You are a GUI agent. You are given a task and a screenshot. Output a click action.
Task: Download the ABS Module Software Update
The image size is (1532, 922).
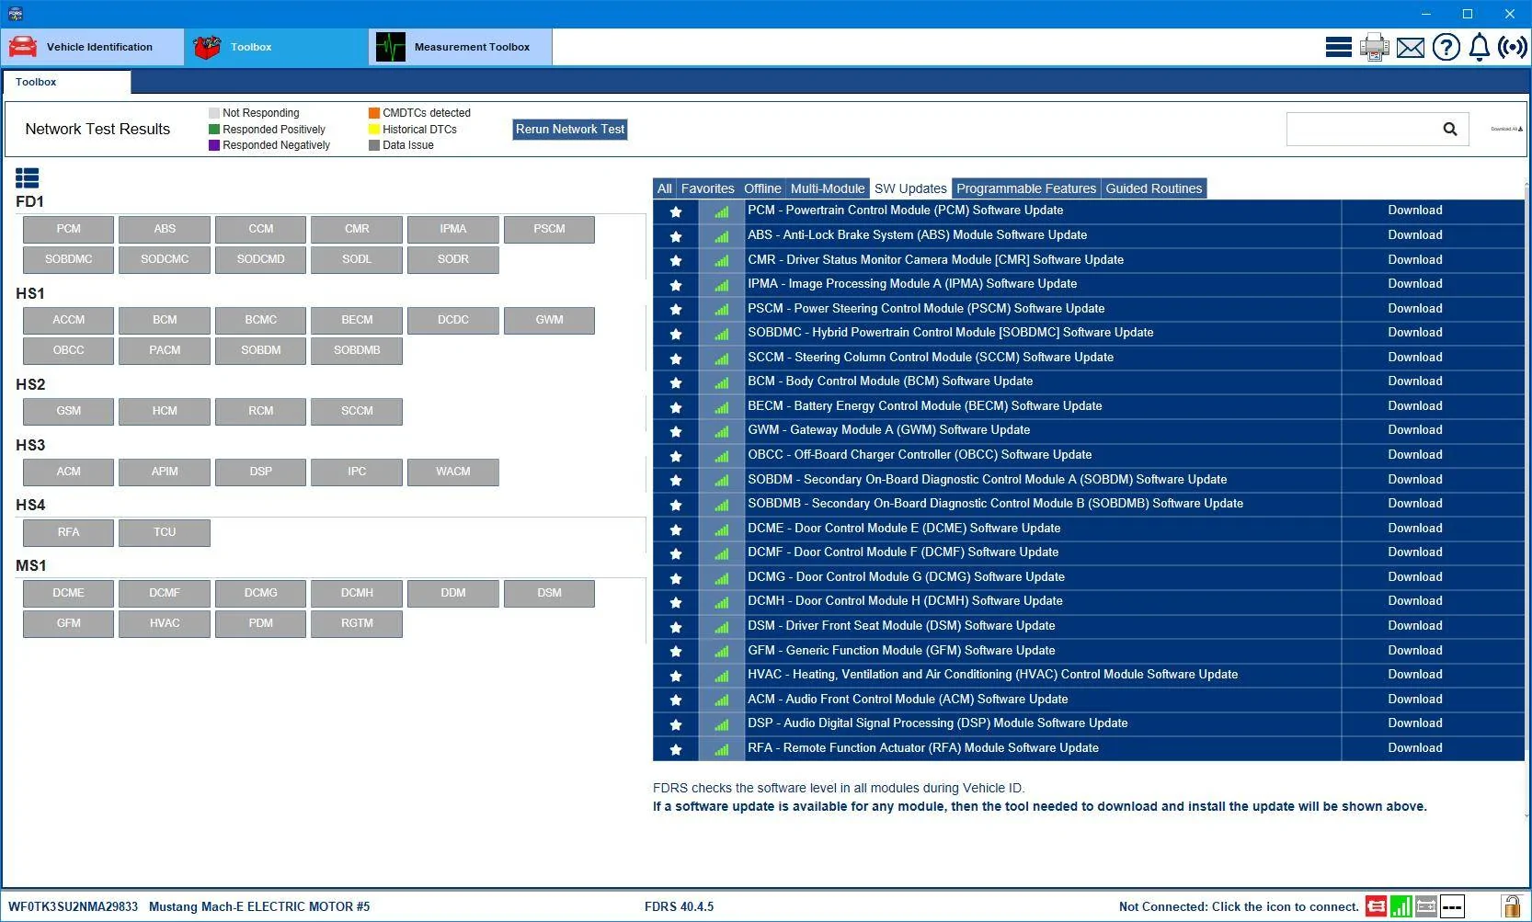click(1415, 235)
